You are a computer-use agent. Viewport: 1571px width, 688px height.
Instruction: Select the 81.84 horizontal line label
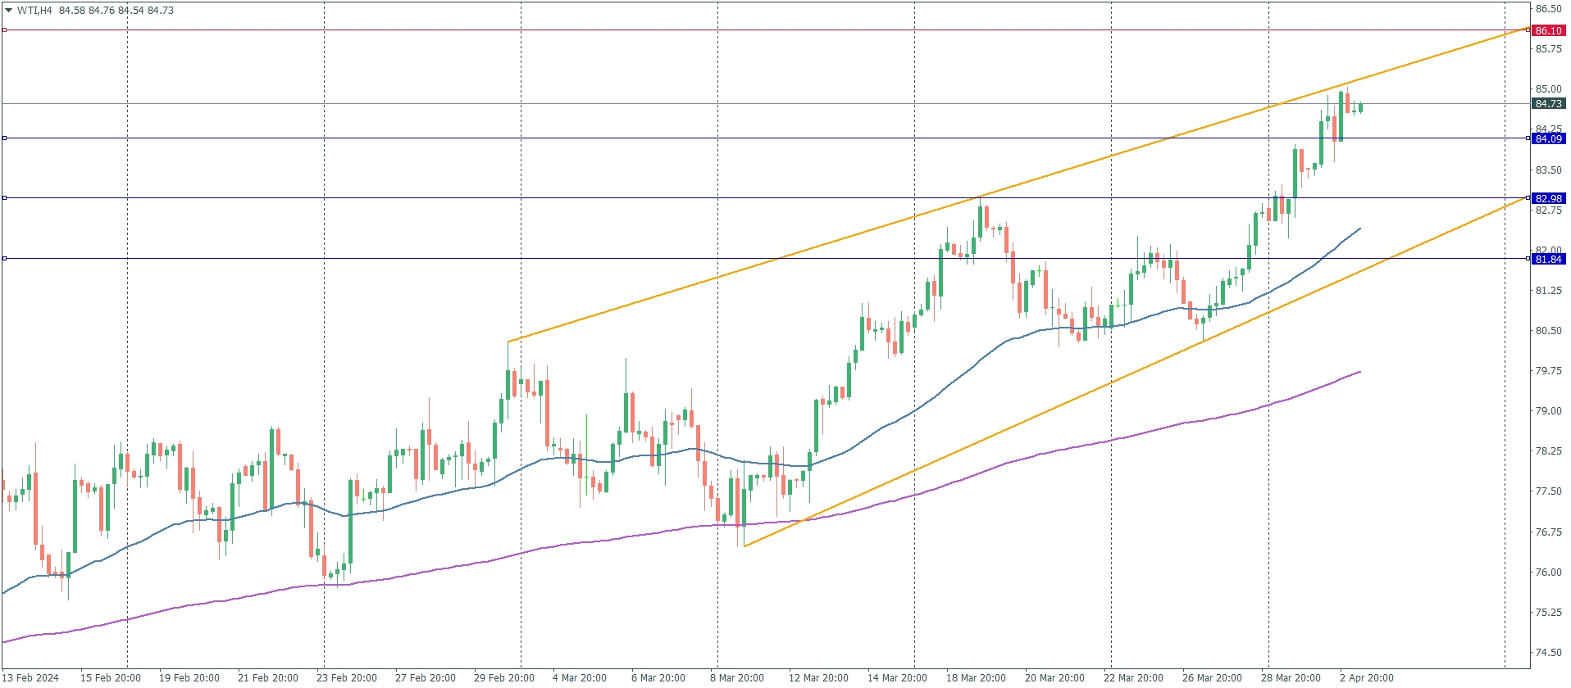click(x=1548, y=259)
